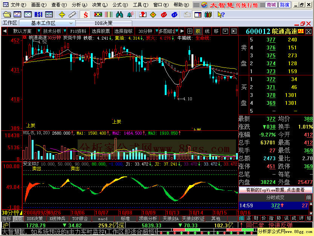Click the left arrow in chart toolbar

[5, 31]
